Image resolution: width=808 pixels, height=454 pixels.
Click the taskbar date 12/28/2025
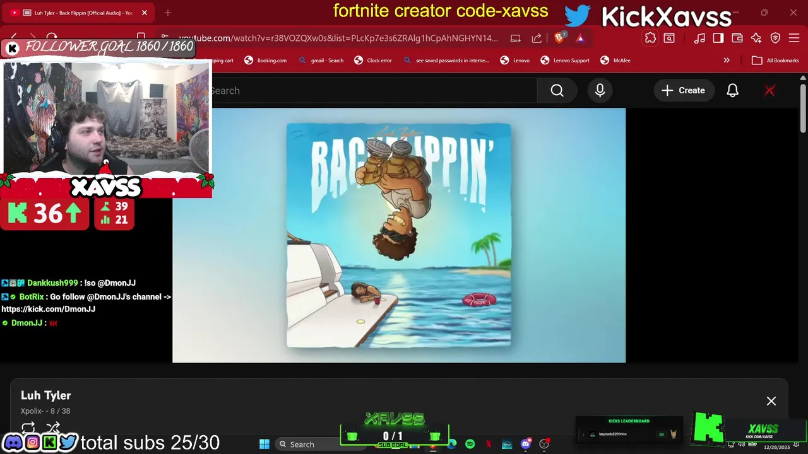(x=776, y=447)
